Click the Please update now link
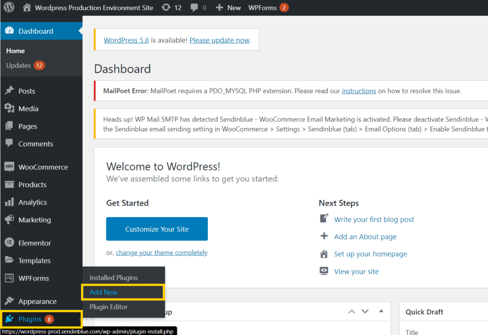The image size is (488, 335). [x=219, y=40]
